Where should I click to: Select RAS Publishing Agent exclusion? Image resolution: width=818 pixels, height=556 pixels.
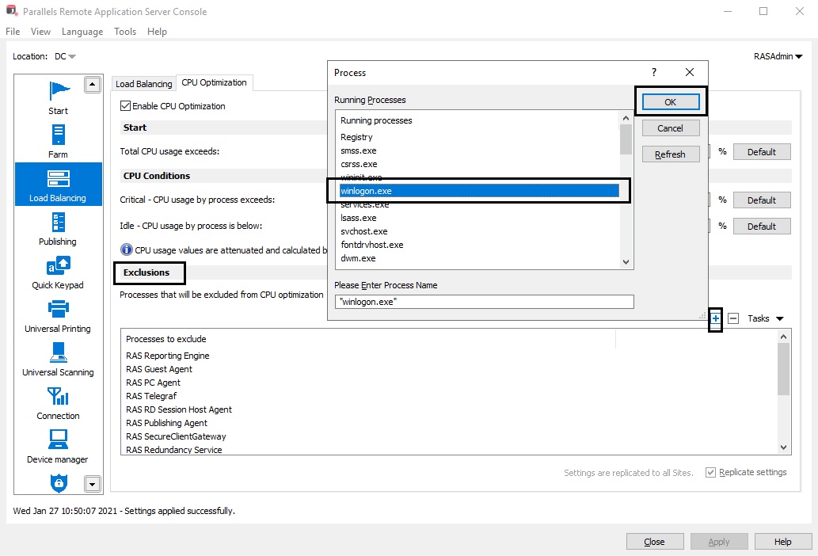(x=166, y=423)
